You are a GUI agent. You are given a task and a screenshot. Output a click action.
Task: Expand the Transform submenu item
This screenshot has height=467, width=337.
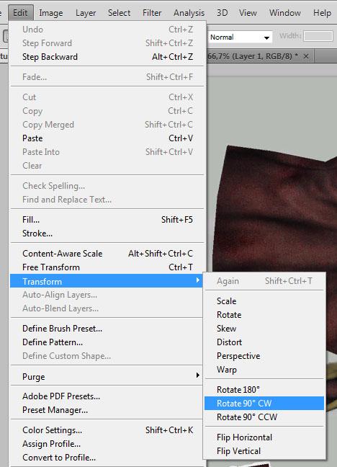pos(107,281)
